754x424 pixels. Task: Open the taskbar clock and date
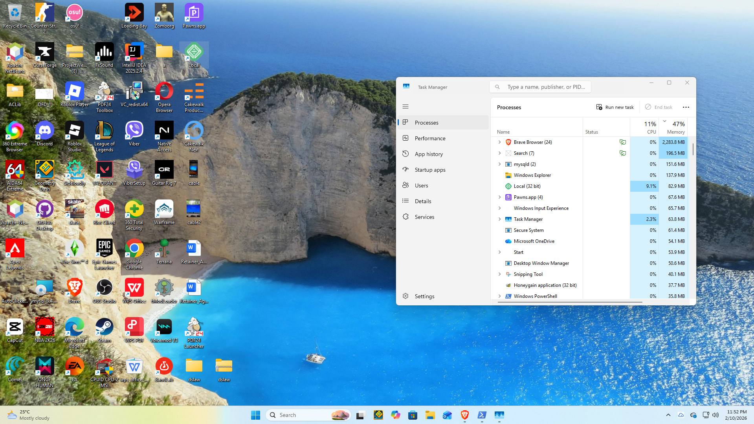click(x=736, y=415)
